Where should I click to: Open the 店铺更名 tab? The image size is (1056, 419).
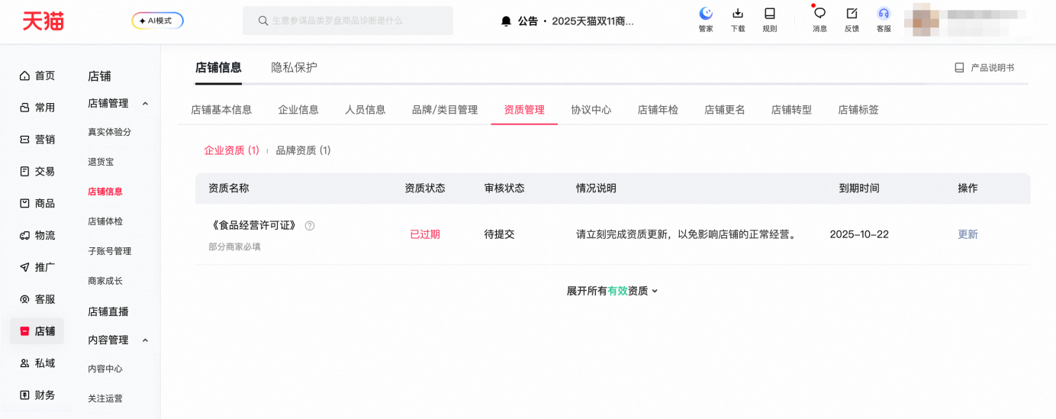click(725, 110)
